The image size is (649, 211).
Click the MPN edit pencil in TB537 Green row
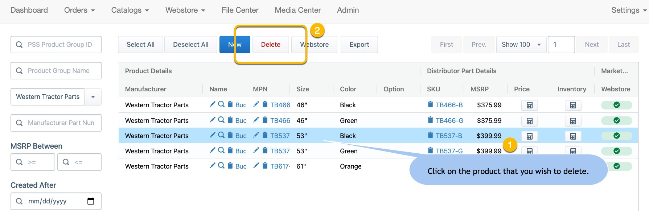256,150
